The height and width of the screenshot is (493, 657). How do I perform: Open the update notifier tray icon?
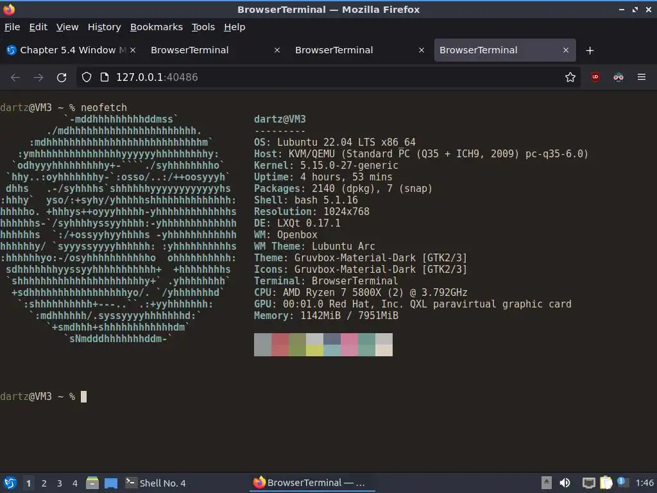click(622, 482)
